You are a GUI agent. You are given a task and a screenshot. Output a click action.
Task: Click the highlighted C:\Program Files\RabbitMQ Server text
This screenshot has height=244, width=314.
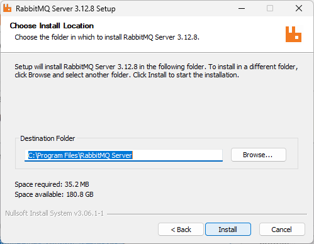coord(80,155)
